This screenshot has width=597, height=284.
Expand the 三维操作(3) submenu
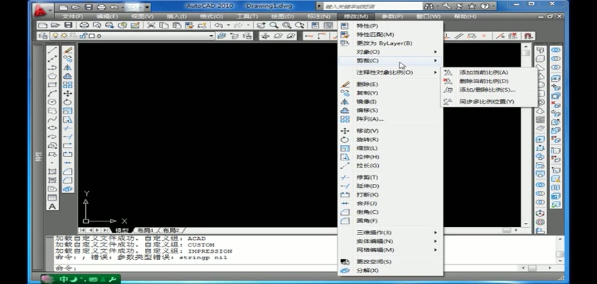click(x=391, y=232)
